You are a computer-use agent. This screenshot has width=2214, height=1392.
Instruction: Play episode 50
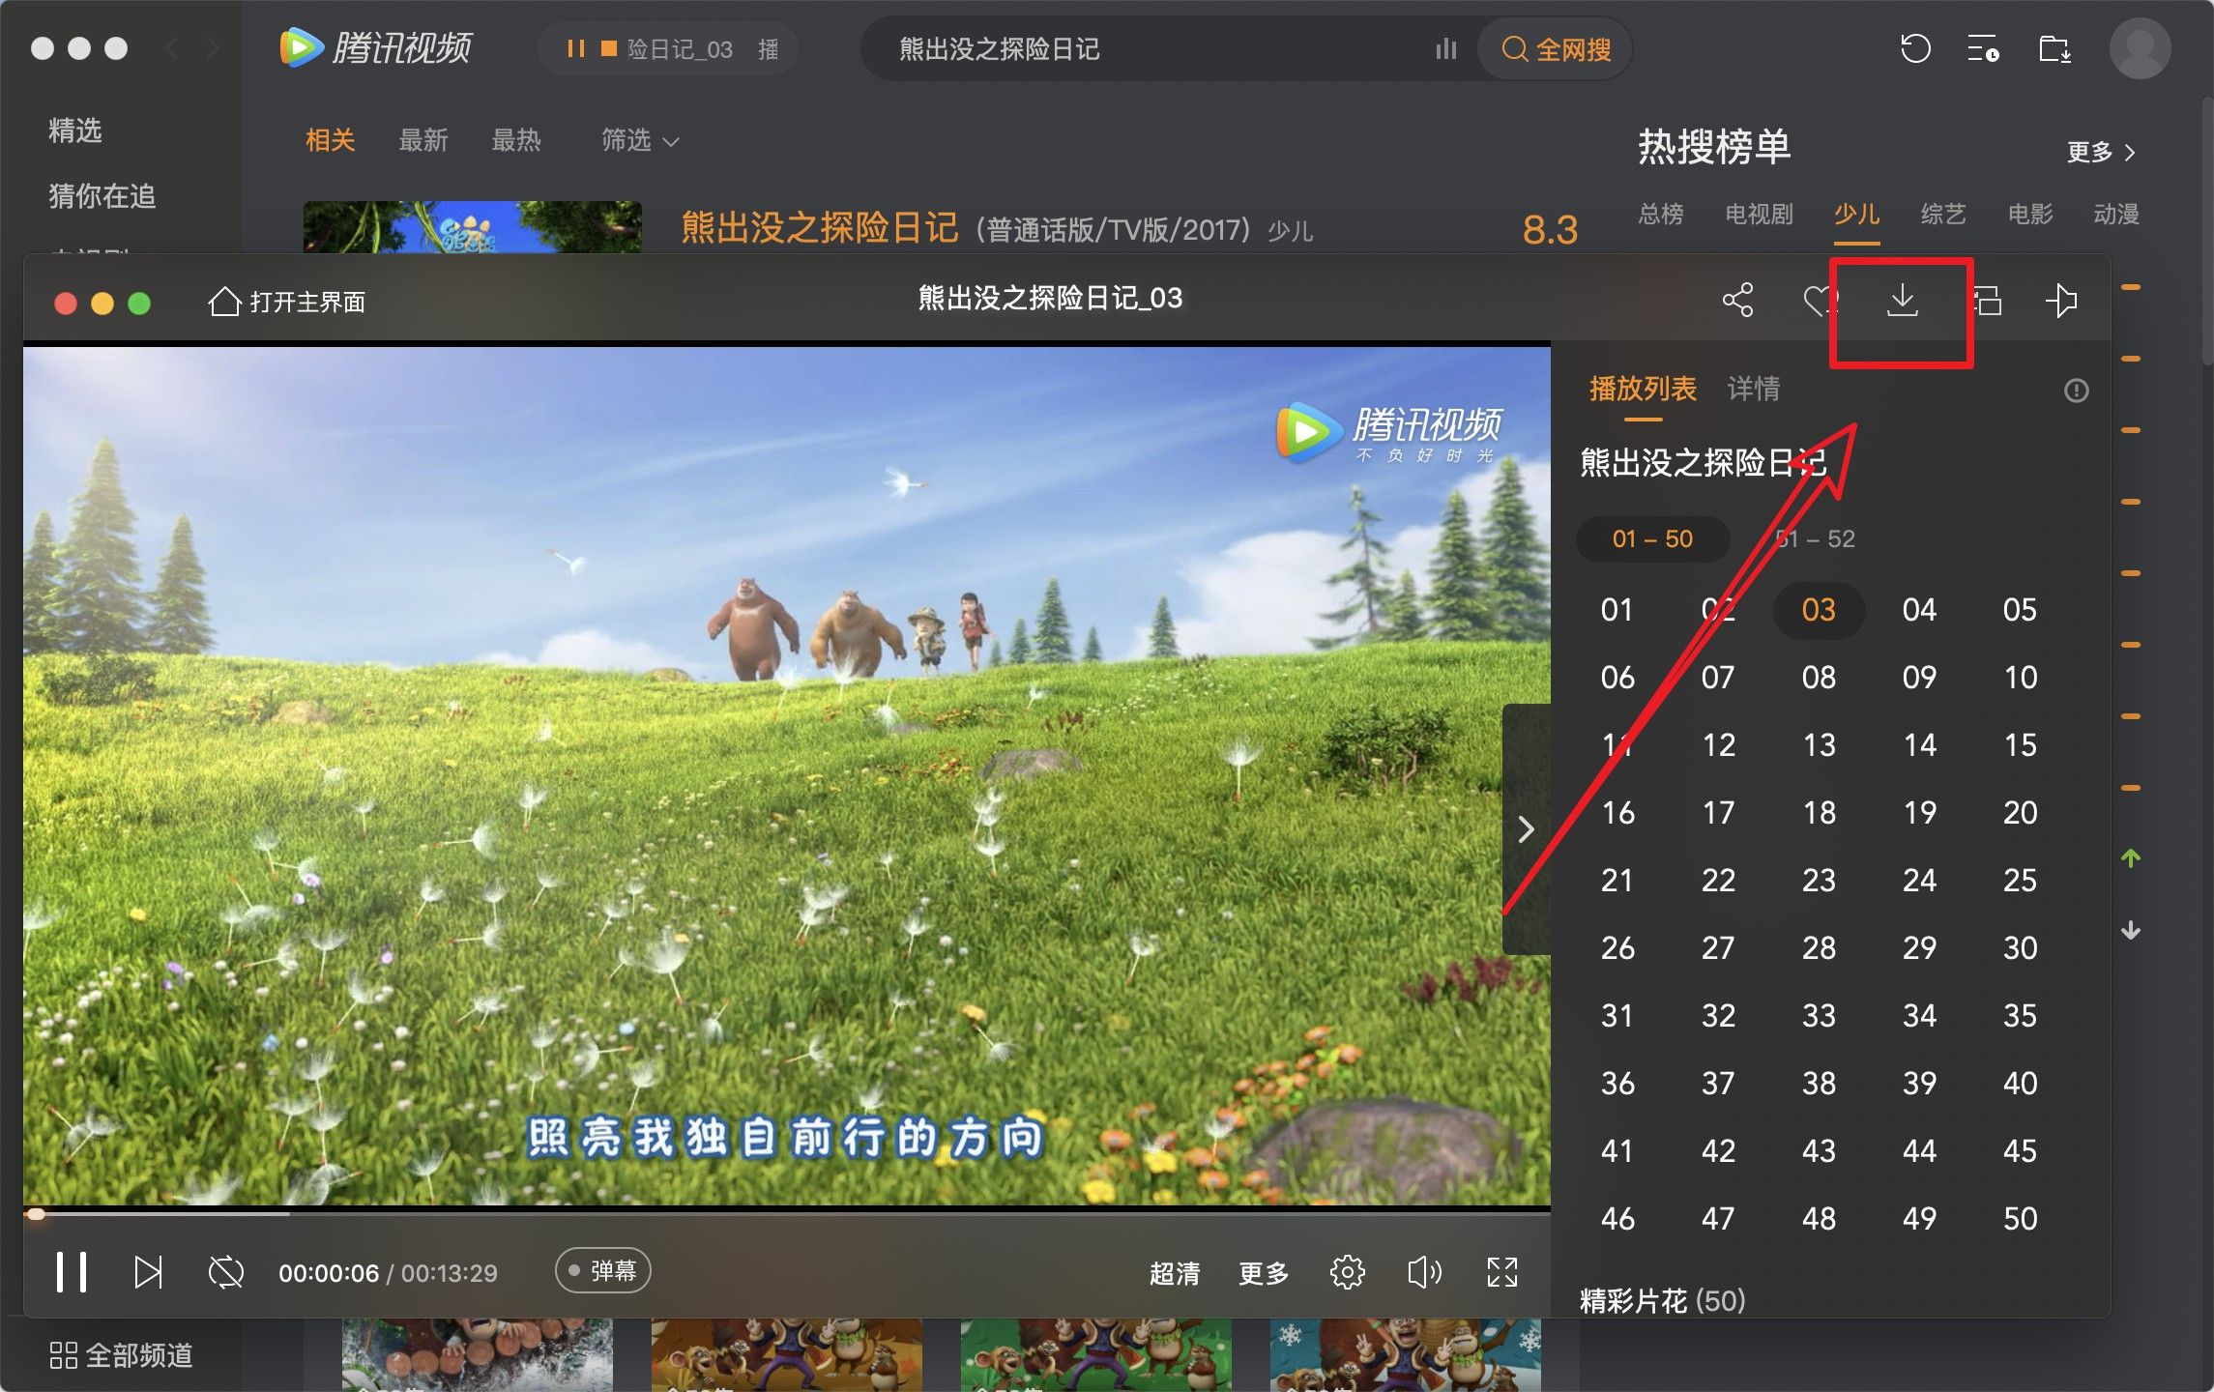tap(2020, 1219)
